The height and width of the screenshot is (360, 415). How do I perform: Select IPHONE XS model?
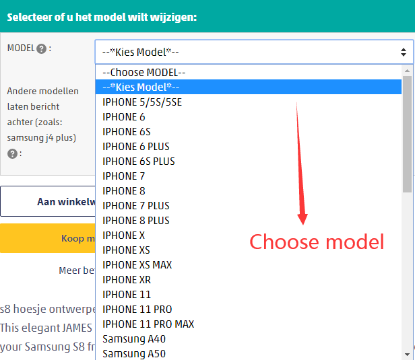click(x=248, y=250)
